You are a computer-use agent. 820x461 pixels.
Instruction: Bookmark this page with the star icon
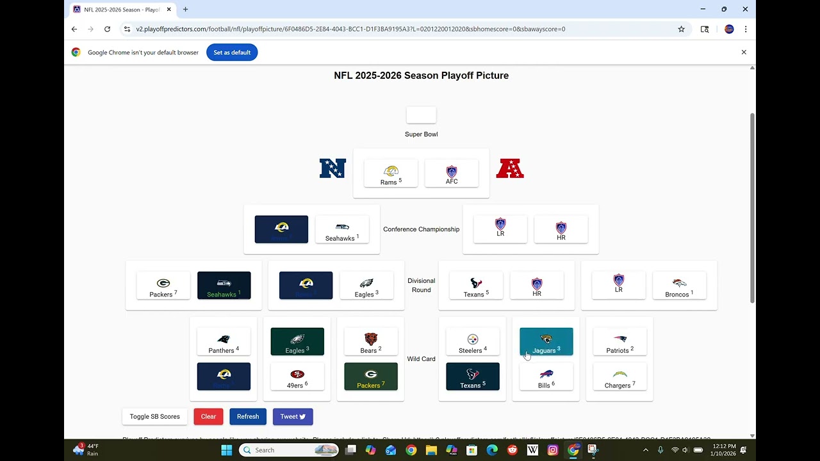coord(681,29)
